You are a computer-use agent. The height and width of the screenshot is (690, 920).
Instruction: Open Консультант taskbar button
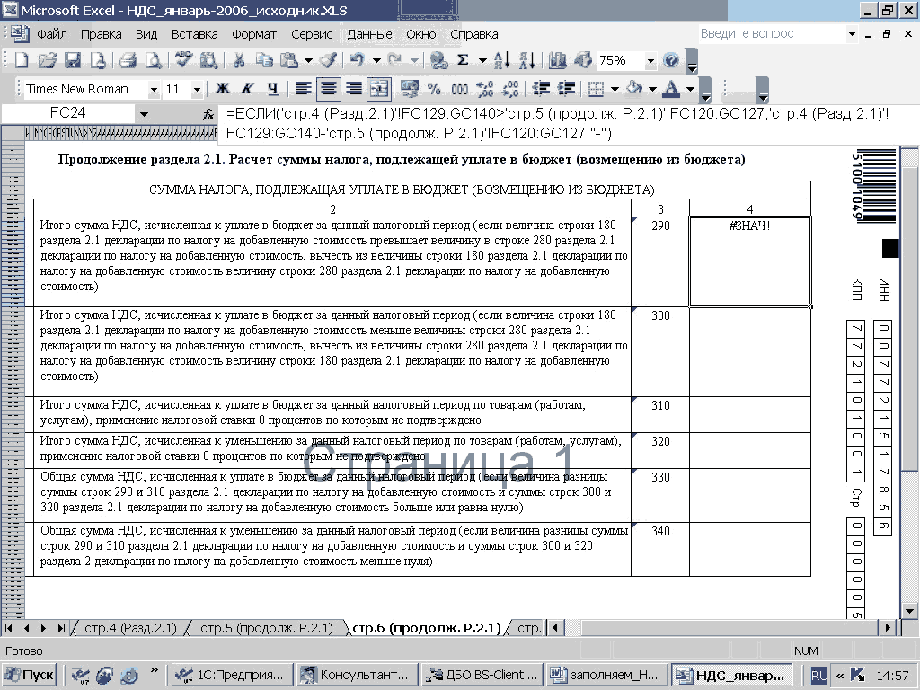coord(358,675)
